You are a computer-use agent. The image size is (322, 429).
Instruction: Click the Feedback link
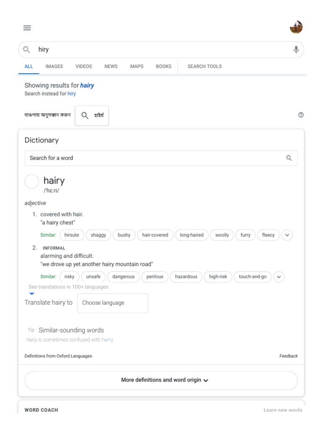coord(288,356)
